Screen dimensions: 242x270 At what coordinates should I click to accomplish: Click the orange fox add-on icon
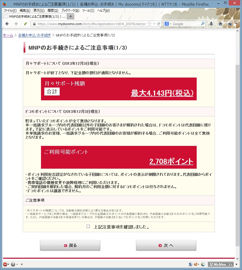click(x=196, y=264)
